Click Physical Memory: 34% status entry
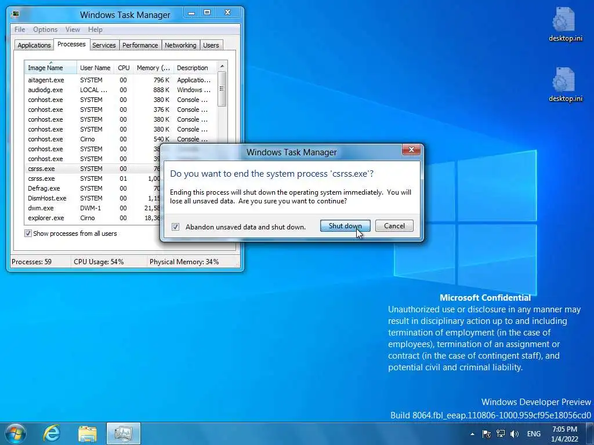594x445 pixels. 184,261
